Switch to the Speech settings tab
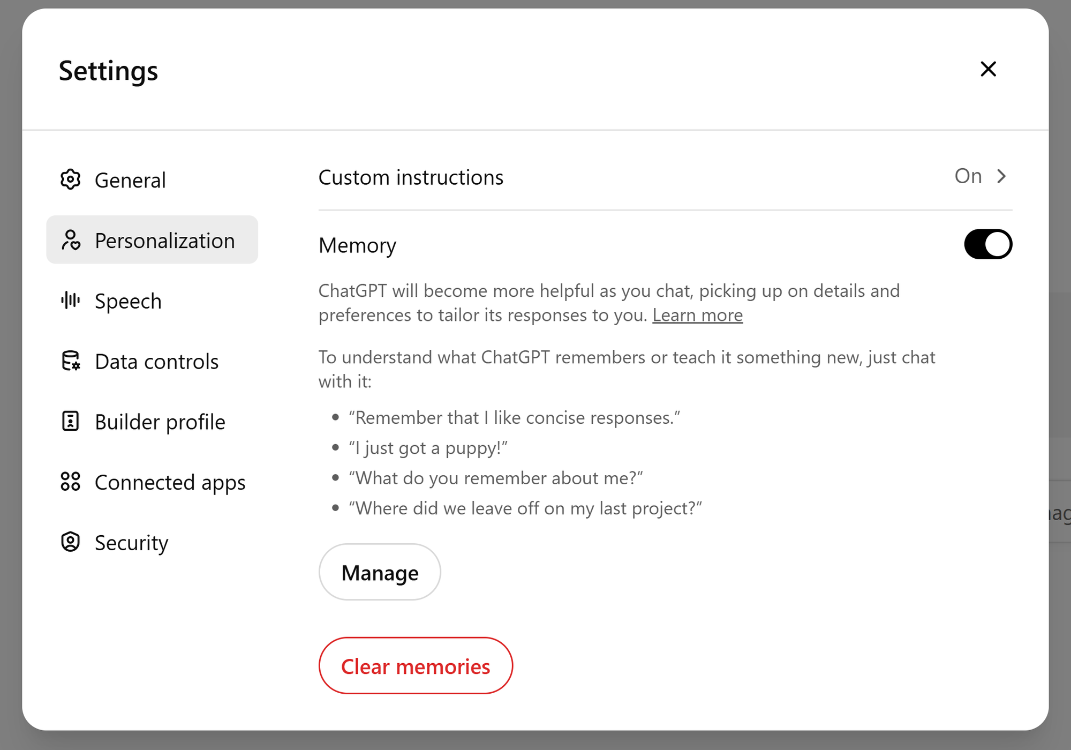This screenshot has height=750, width=1071. click(x=128, y=301)
